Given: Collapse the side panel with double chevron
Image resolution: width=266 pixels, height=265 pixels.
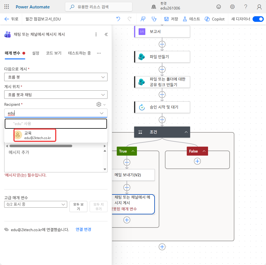Looking at the screenshot, I should (x=106, y=34).
